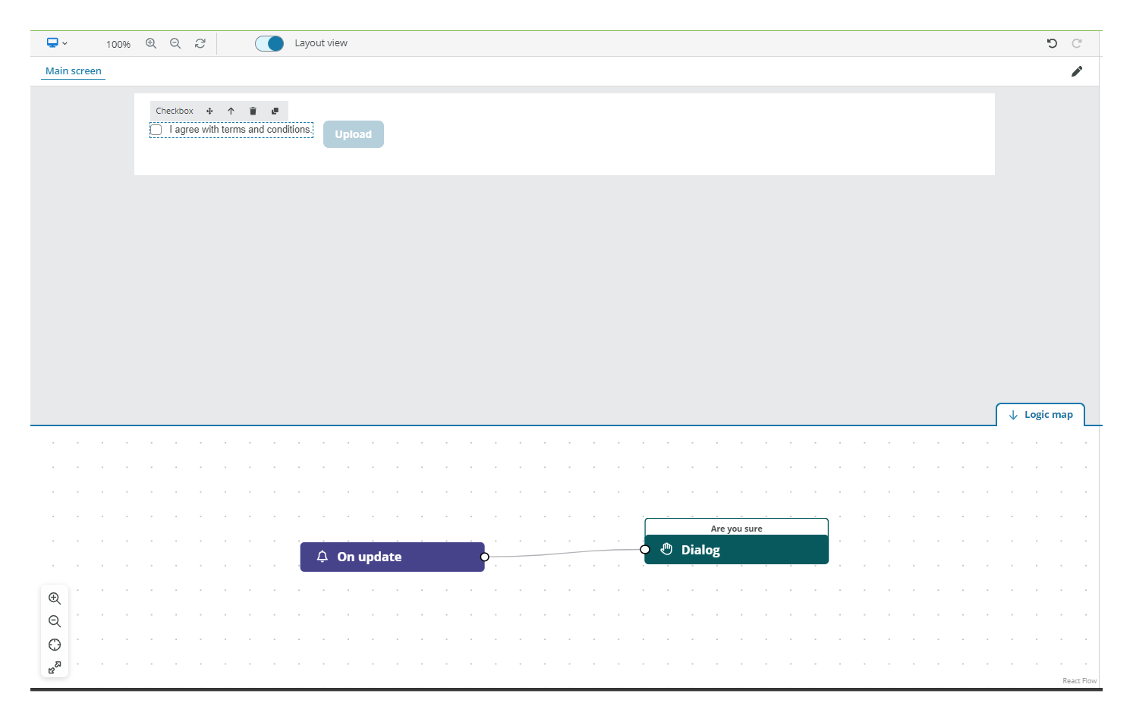The image size is (1133, 722).
Task: Click the redo chevron arrow icon
Action: coord(1077,43)
